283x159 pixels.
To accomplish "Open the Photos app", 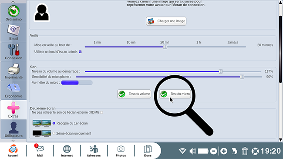I will (x=121, y=151).
